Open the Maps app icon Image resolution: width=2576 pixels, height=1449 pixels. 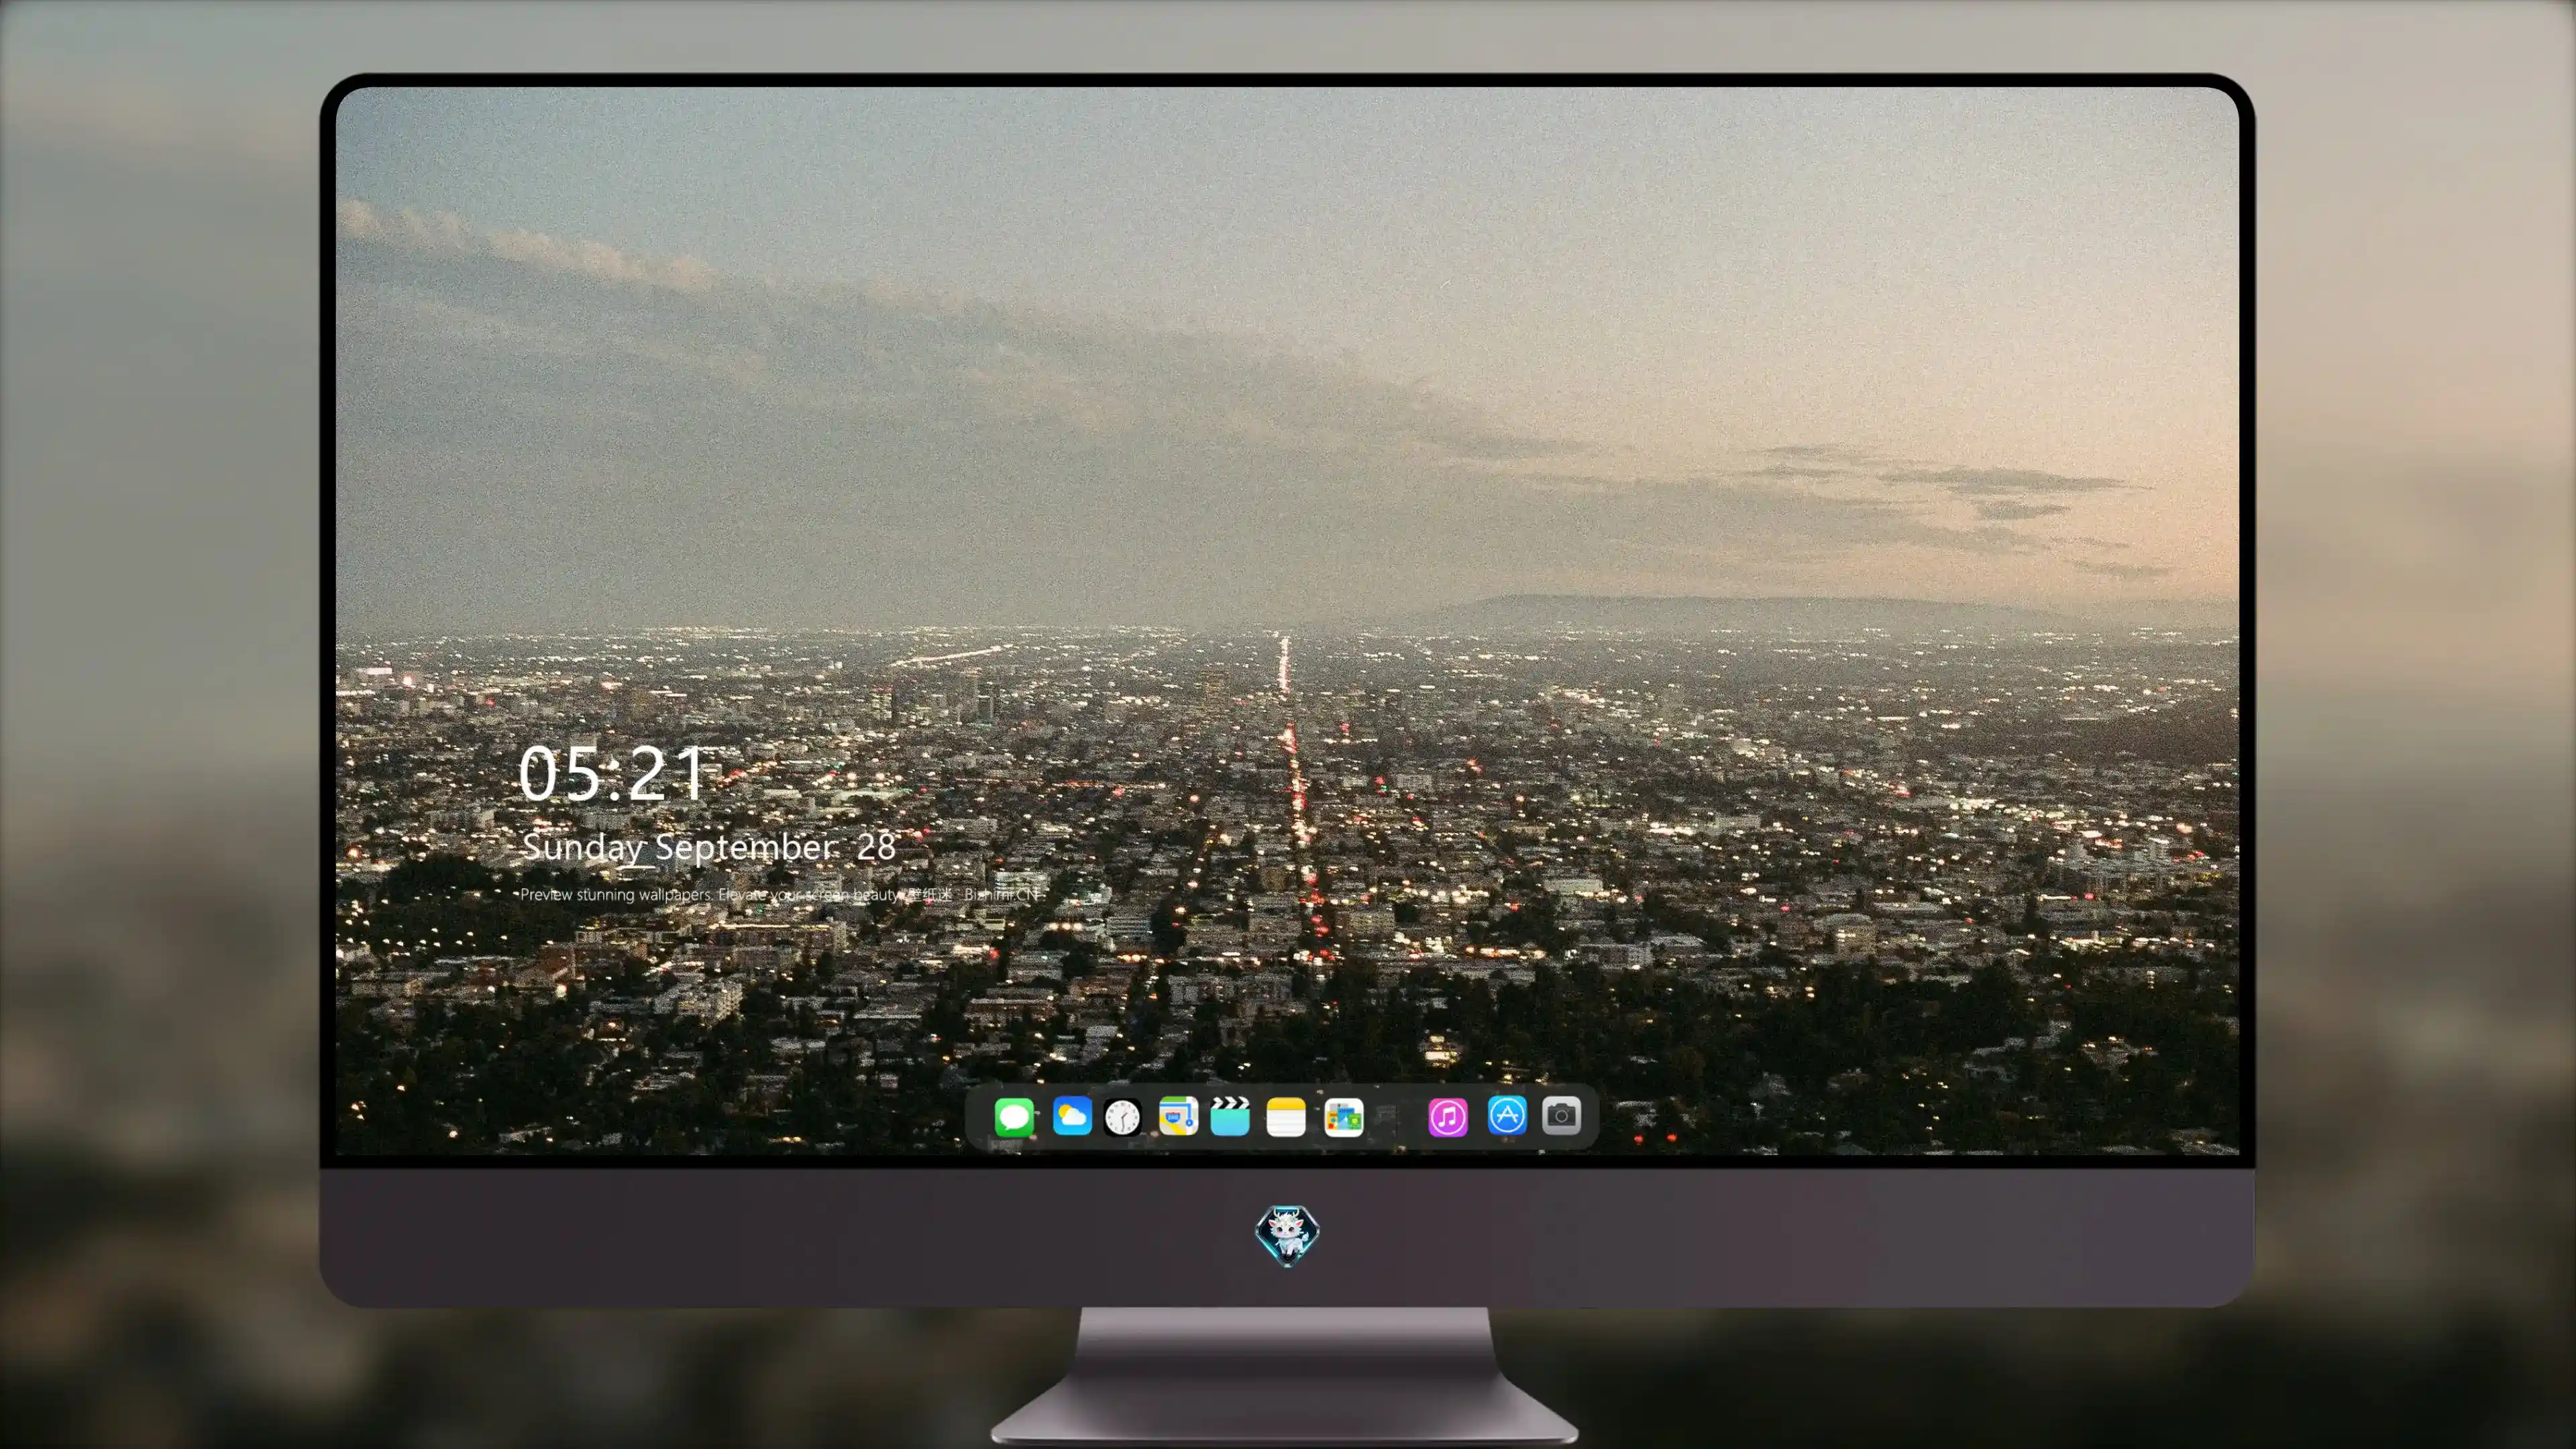pyautogui.click(x=1178, y=1116)
